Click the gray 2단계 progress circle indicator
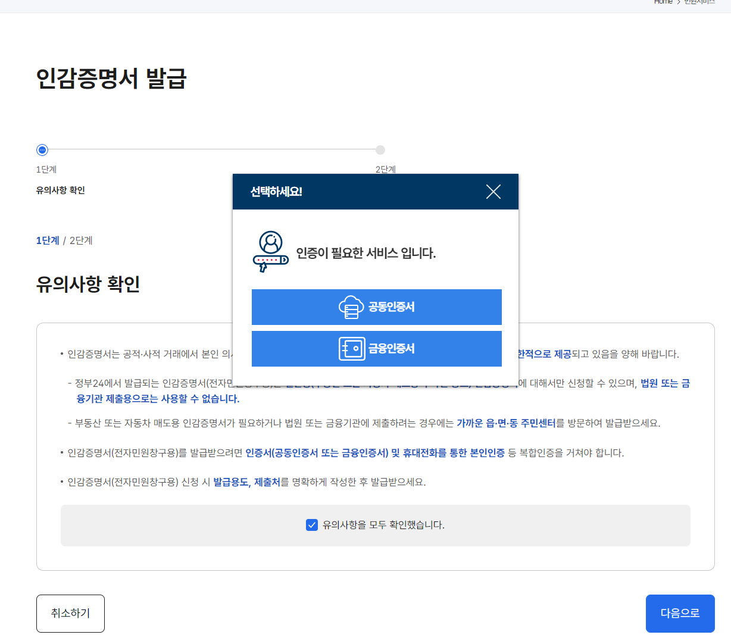731x641 pixels. click(380, 150)
